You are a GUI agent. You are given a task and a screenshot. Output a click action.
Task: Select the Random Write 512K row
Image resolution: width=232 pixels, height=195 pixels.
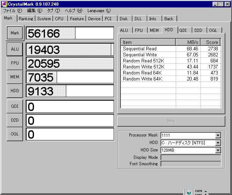point(171,67)
